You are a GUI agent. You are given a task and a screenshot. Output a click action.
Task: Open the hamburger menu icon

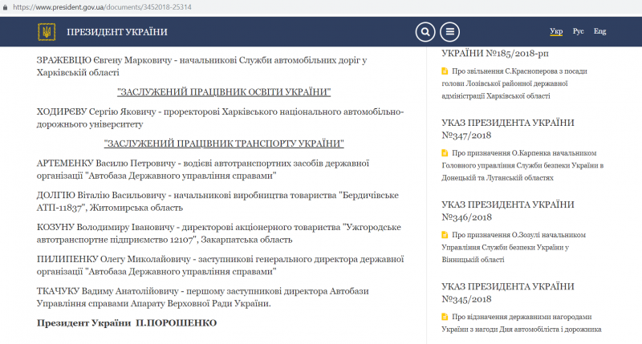point(449,31)
